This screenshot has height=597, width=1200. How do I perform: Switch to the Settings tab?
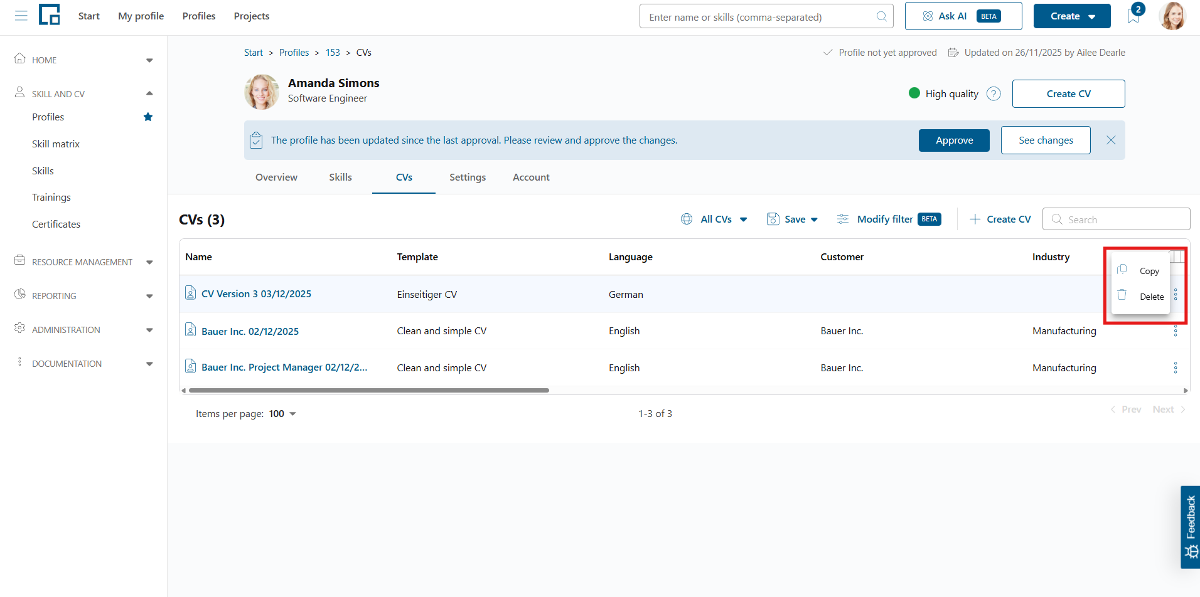coord(468,177)
